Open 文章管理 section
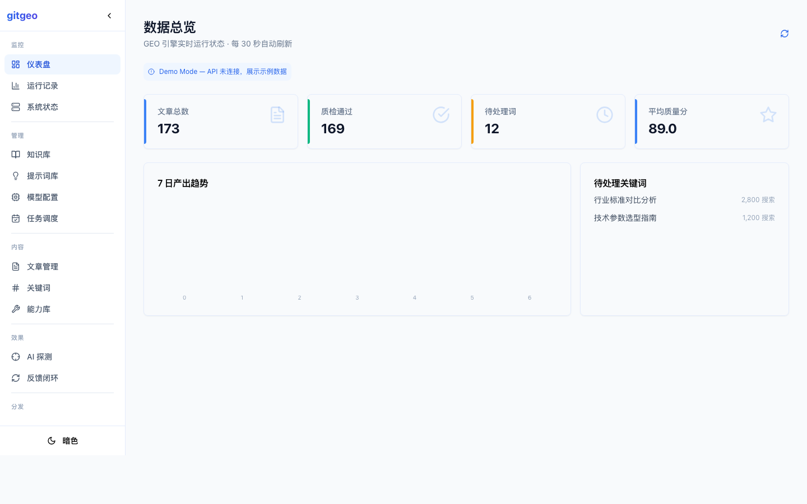The width and height of the screenshot is (807, 504). coord(62,267)
